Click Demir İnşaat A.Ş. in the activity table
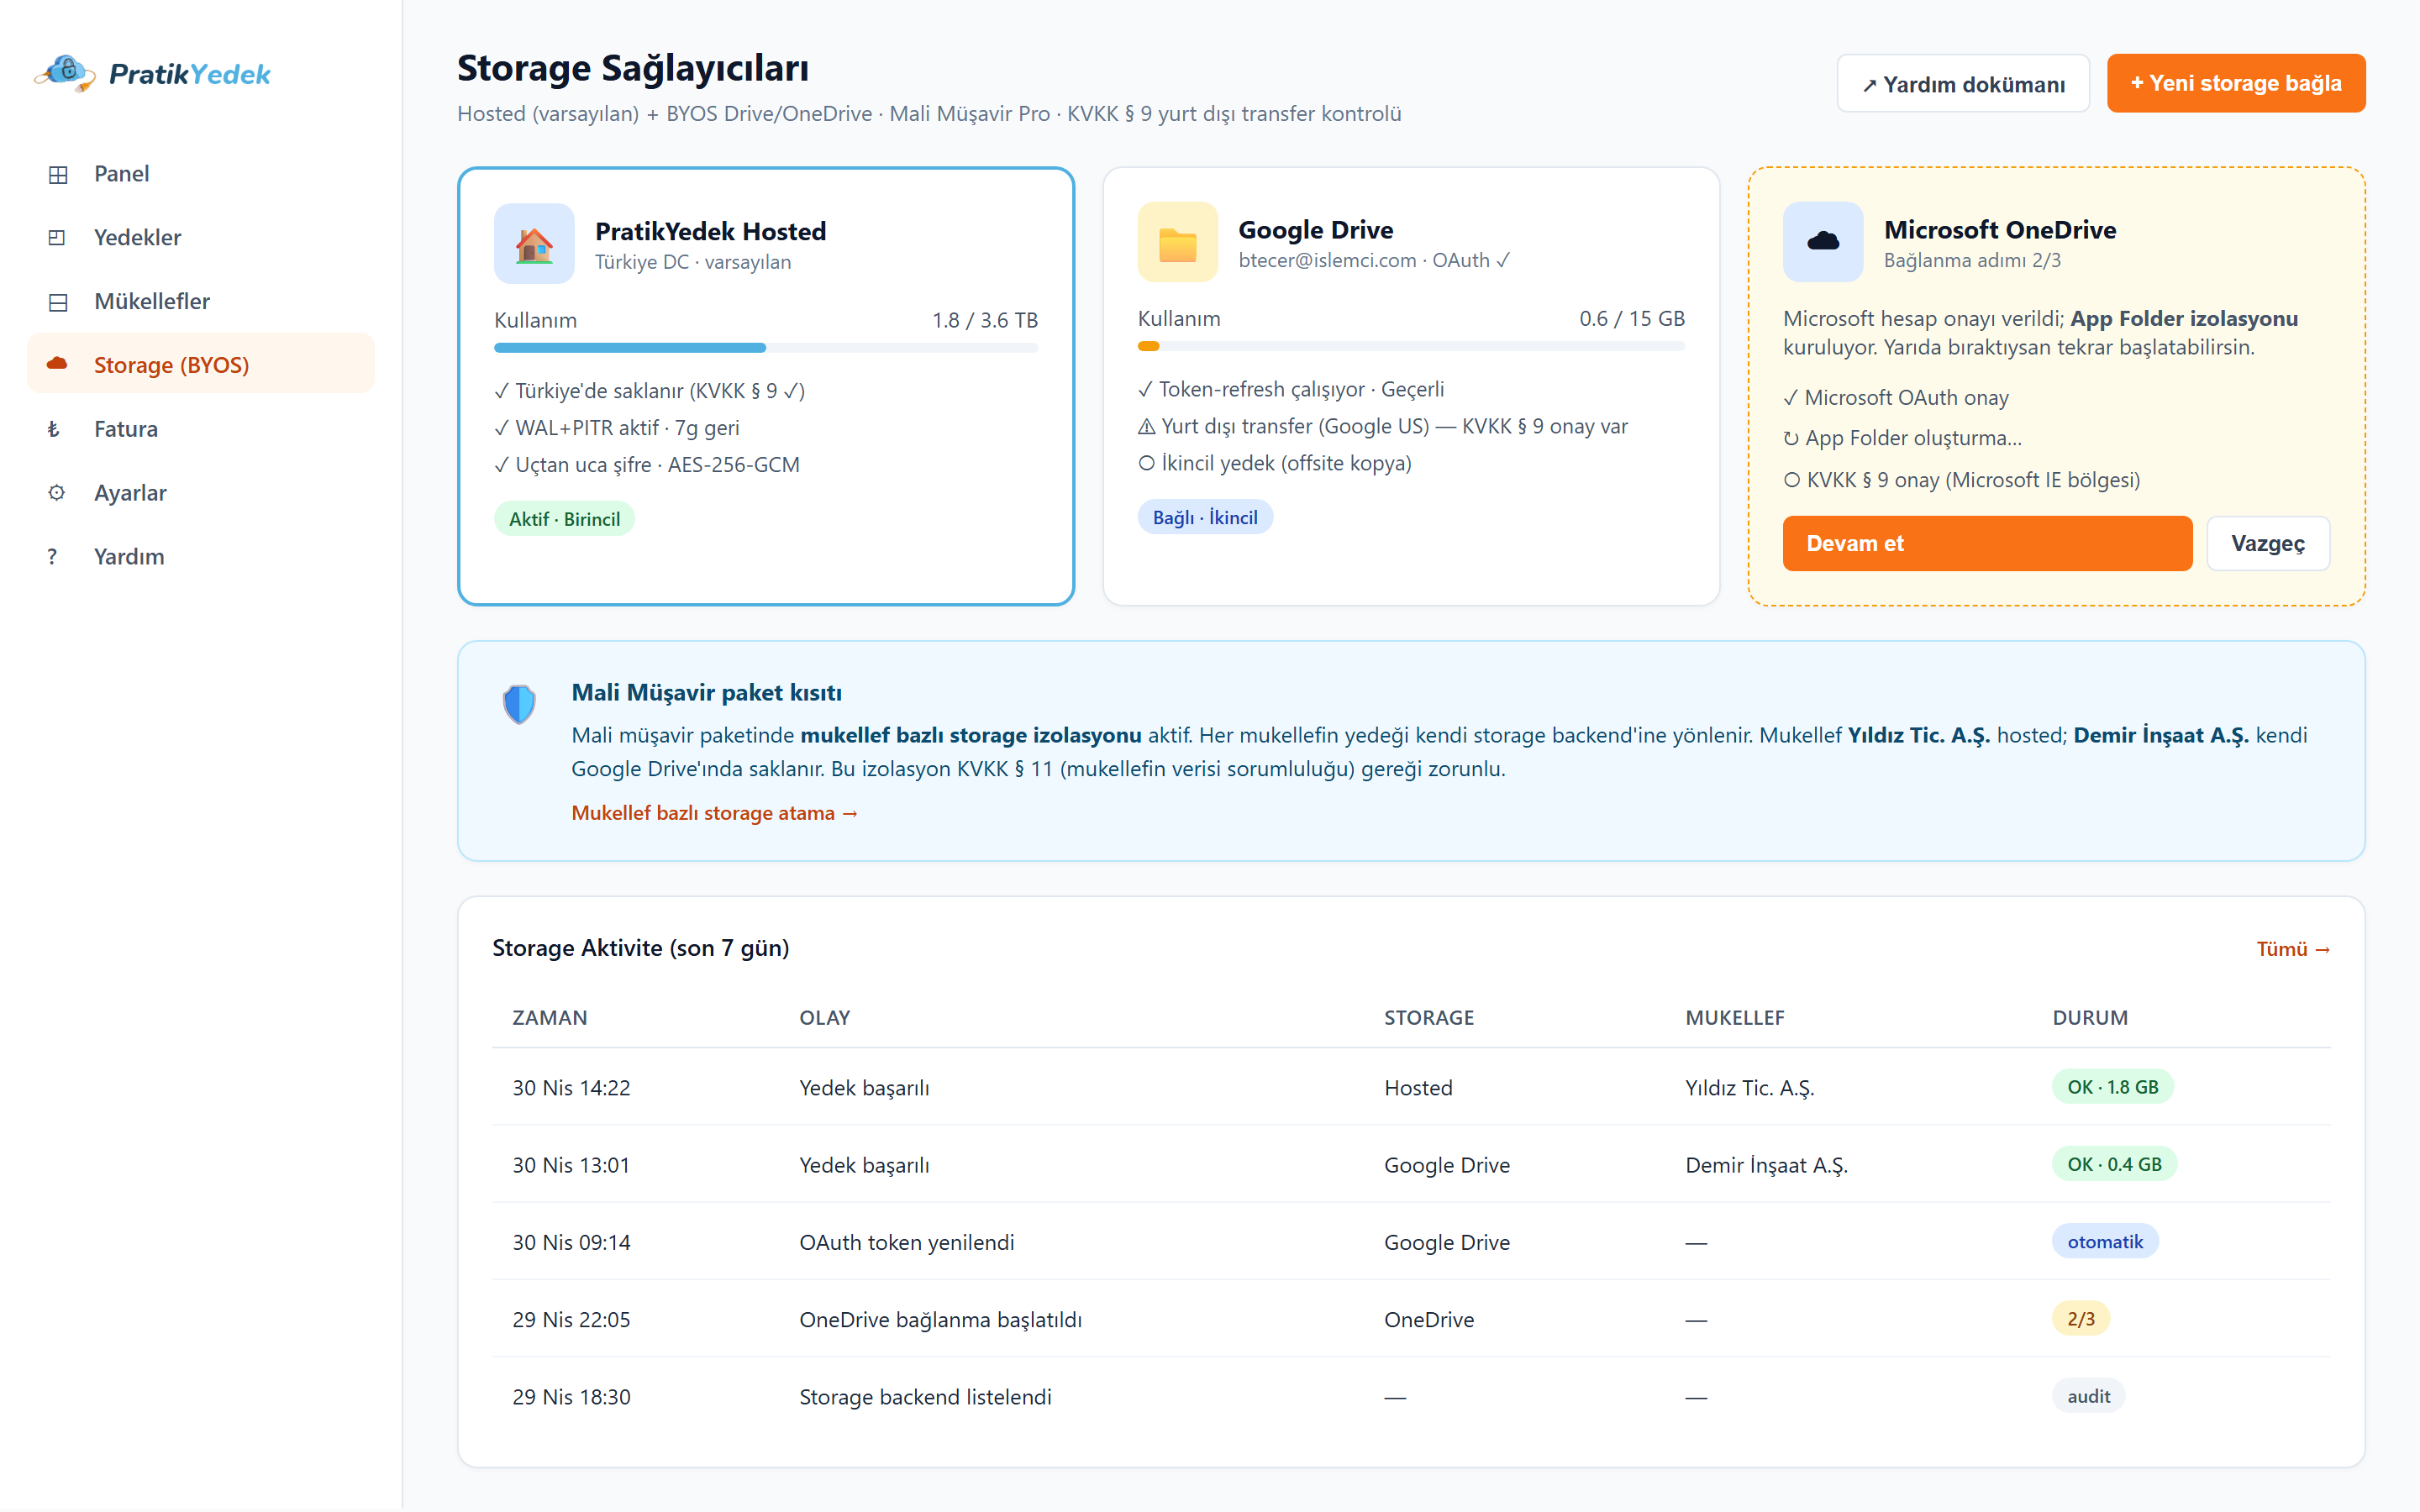Image resolution: width=2420 pixels, height=1512 pixels. [1766, 1165]
